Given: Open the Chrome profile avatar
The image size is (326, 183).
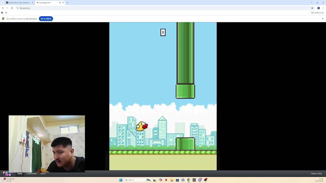Looking at the screenshot, I should point(318,8).
